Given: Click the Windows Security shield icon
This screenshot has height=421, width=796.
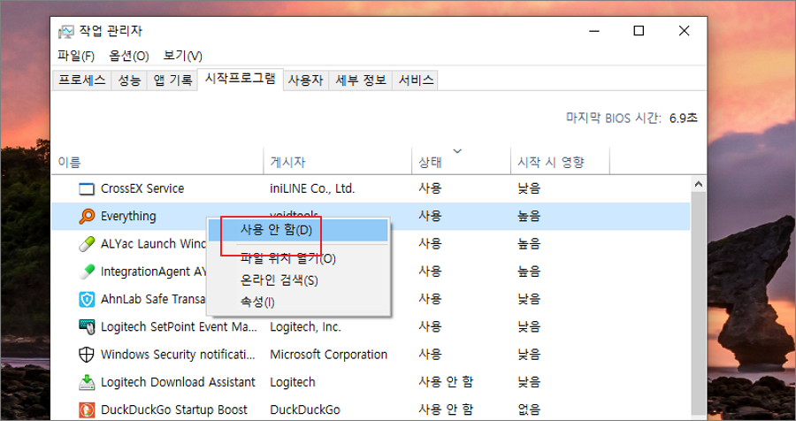Looking at the screenshot, I should pos(87,355).
